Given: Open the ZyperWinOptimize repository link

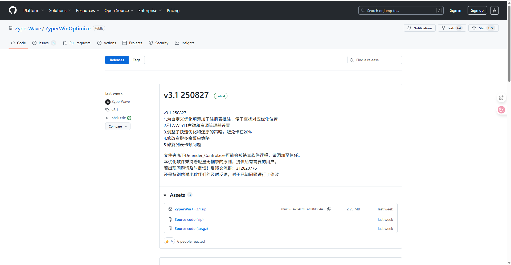Looking at the screenshot, I should tap(68, 28).
